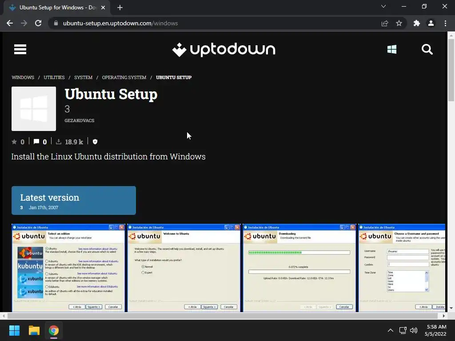Click the network tray icon

[x=403, y=330]
